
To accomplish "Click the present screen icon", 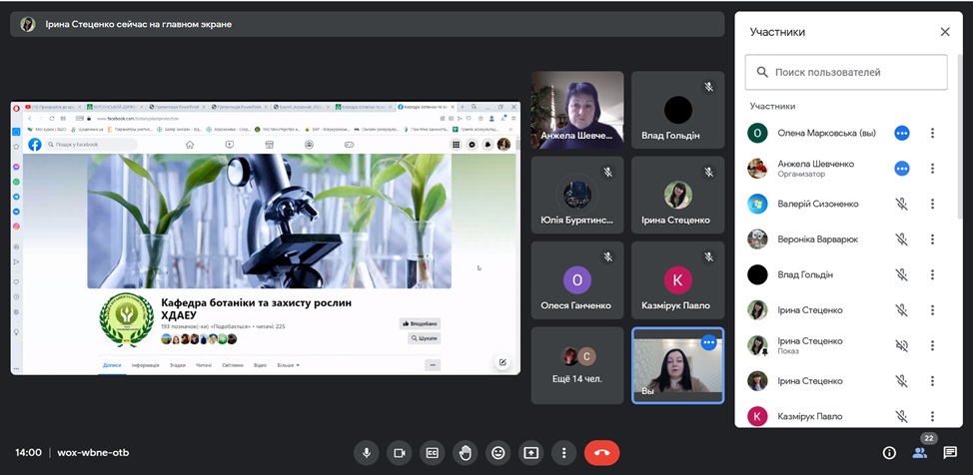I will click(x=530, y=453).
